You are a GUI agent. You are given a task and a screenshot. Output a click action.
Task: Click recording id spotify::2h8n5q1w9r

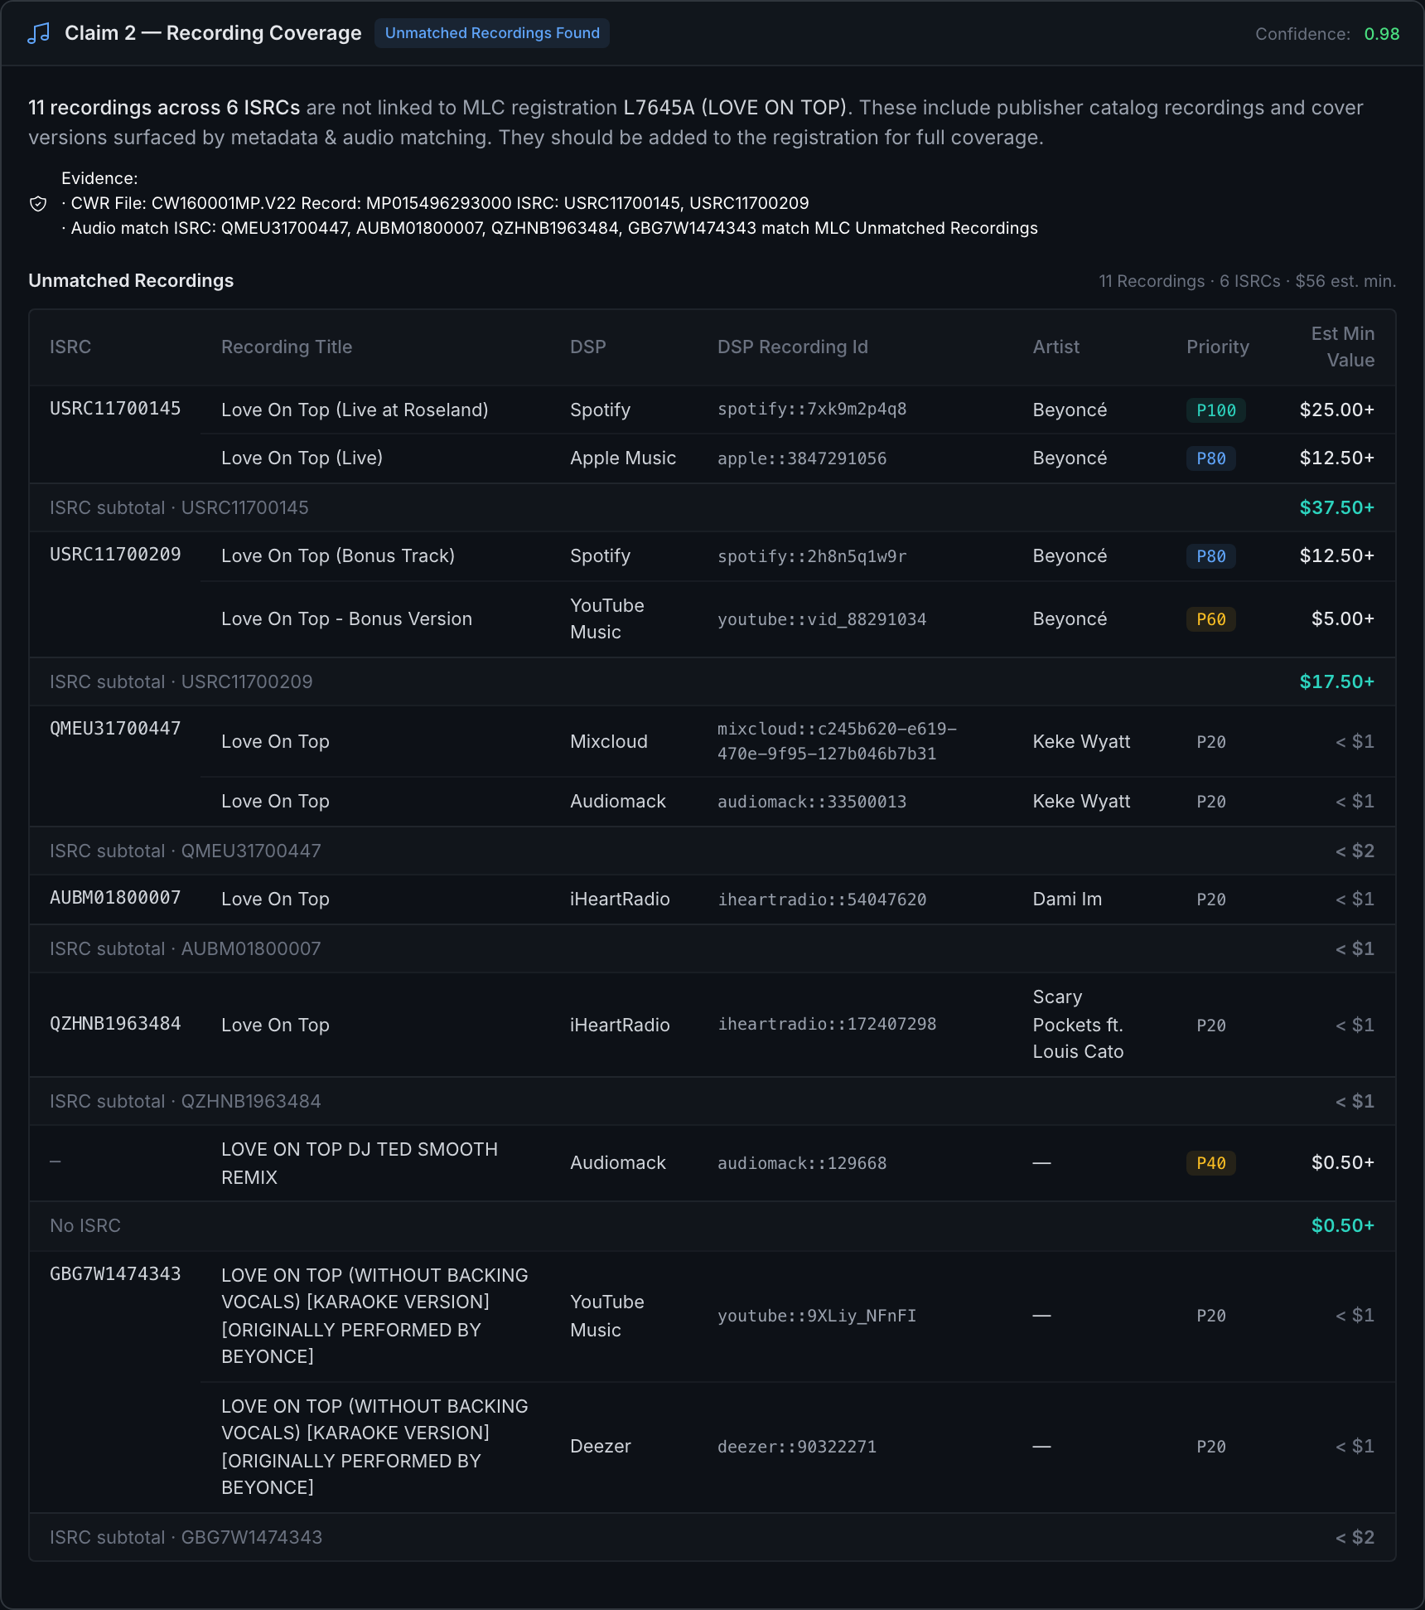coord(812,556)
